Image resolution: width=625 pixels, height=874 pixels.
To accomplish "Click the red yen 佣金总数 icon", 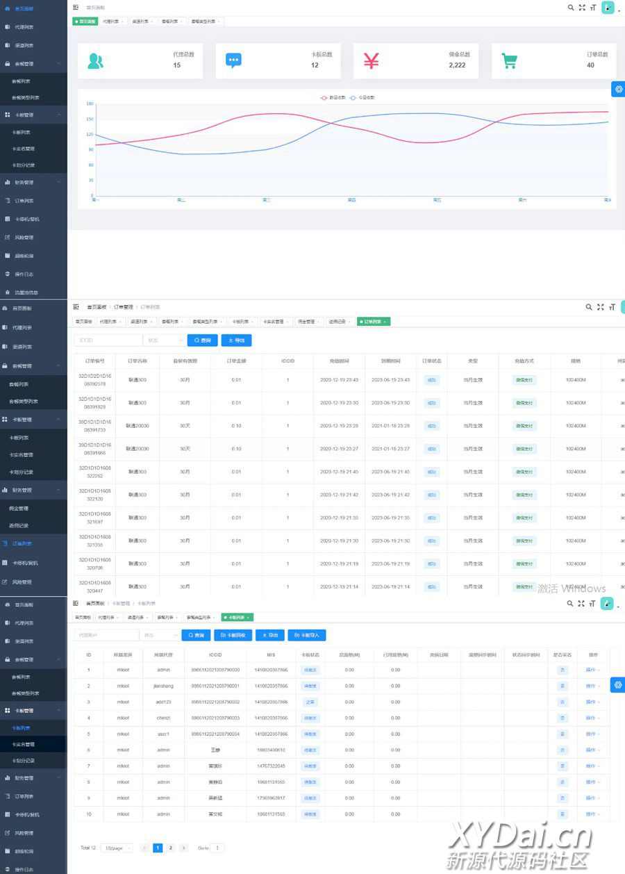I will tap(372, 61).
